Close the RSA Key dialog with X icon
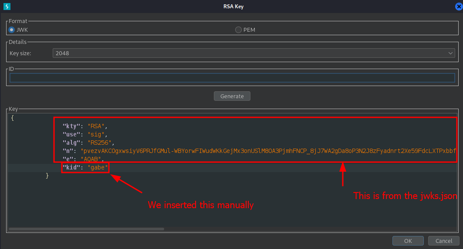The image size is (463, 249). tap(459, 6)
